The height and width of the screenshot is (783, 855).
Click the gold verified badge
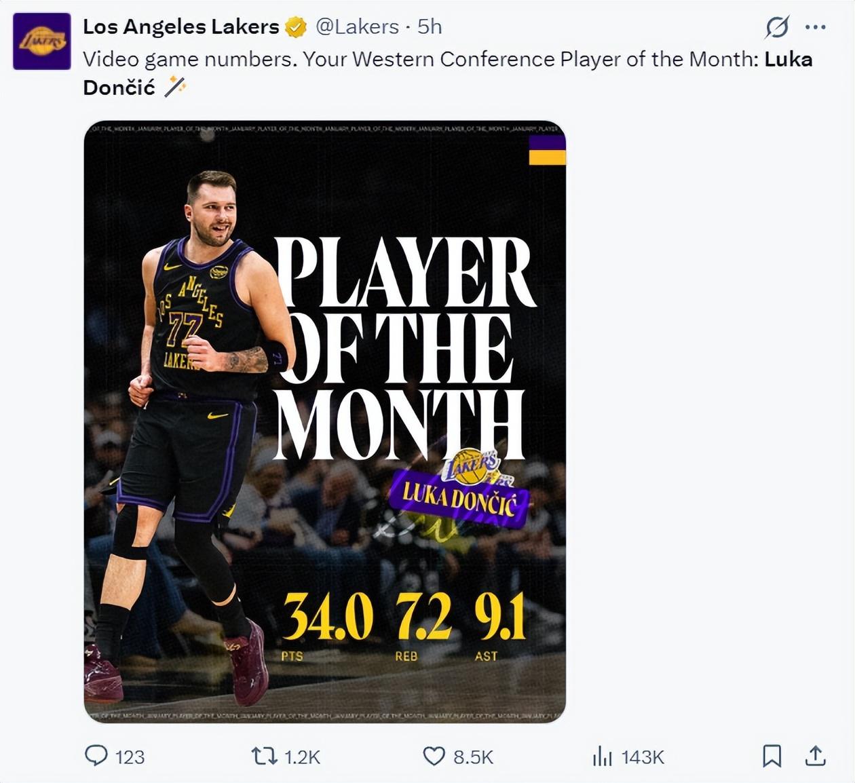pos(296,27)
